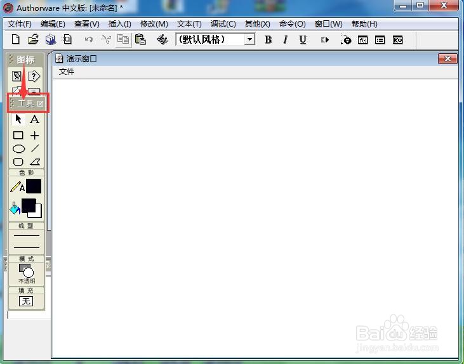Select the Diagonal Line tool
Screen dimensions: 464x364
(35, 148)
